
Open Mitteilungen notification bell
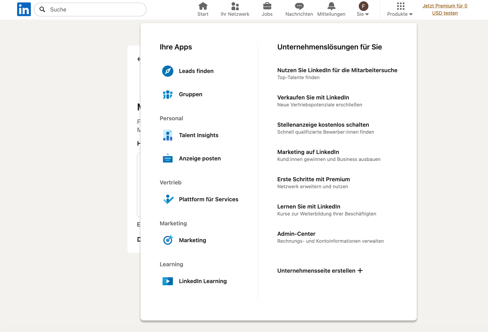coord(331,6)
